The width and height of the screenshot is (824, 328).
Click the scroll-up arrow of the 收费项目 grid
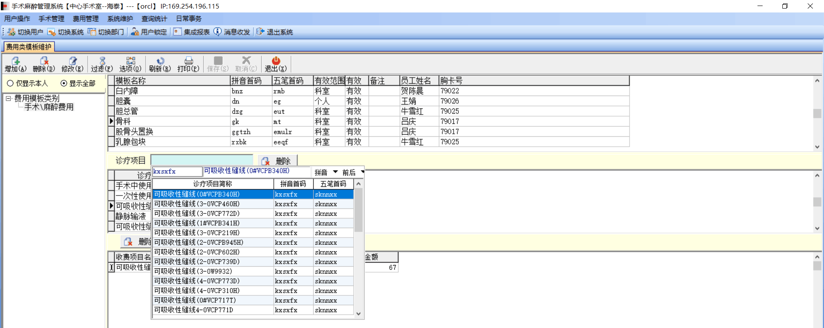click(x=817, y=257)
